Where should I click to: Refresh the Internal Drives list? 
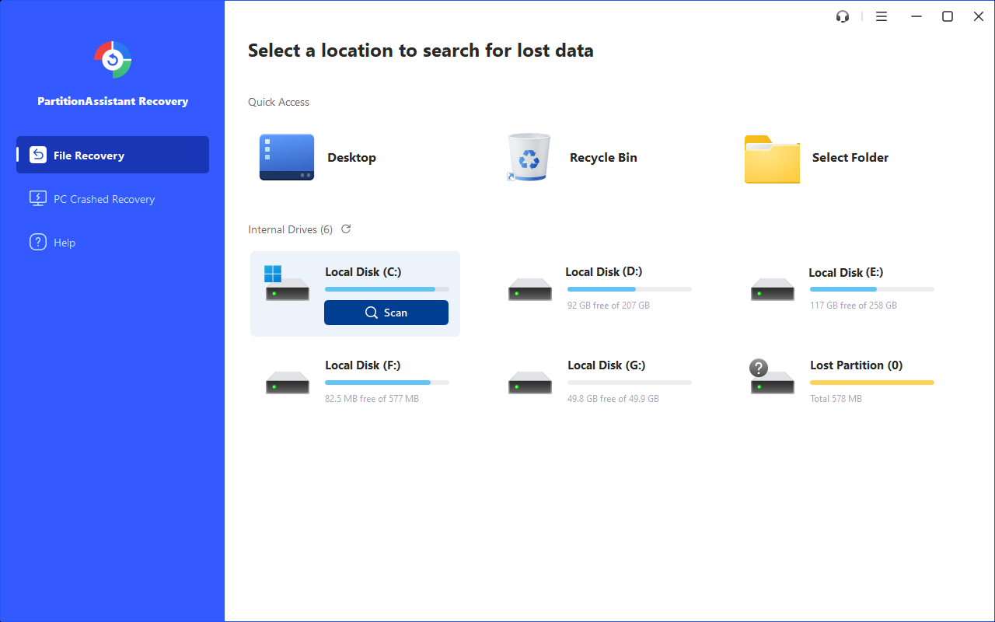click(345, 229)
